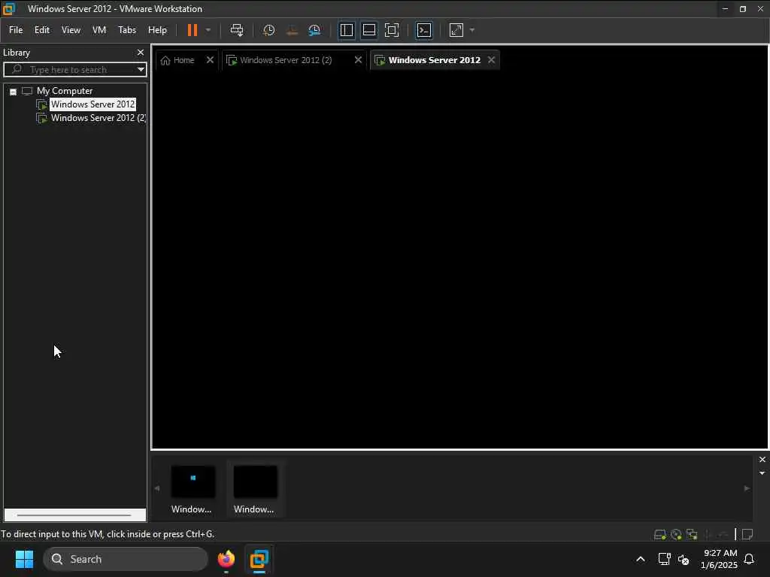Open the Tabs menu
Image resolution: width=770 pixels, height=577 pixels.
[x=126, y=30]
